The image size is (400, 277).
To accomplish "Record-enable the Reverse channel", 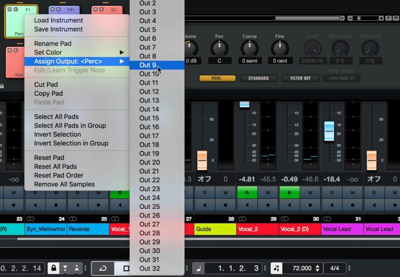I will 98,205.
